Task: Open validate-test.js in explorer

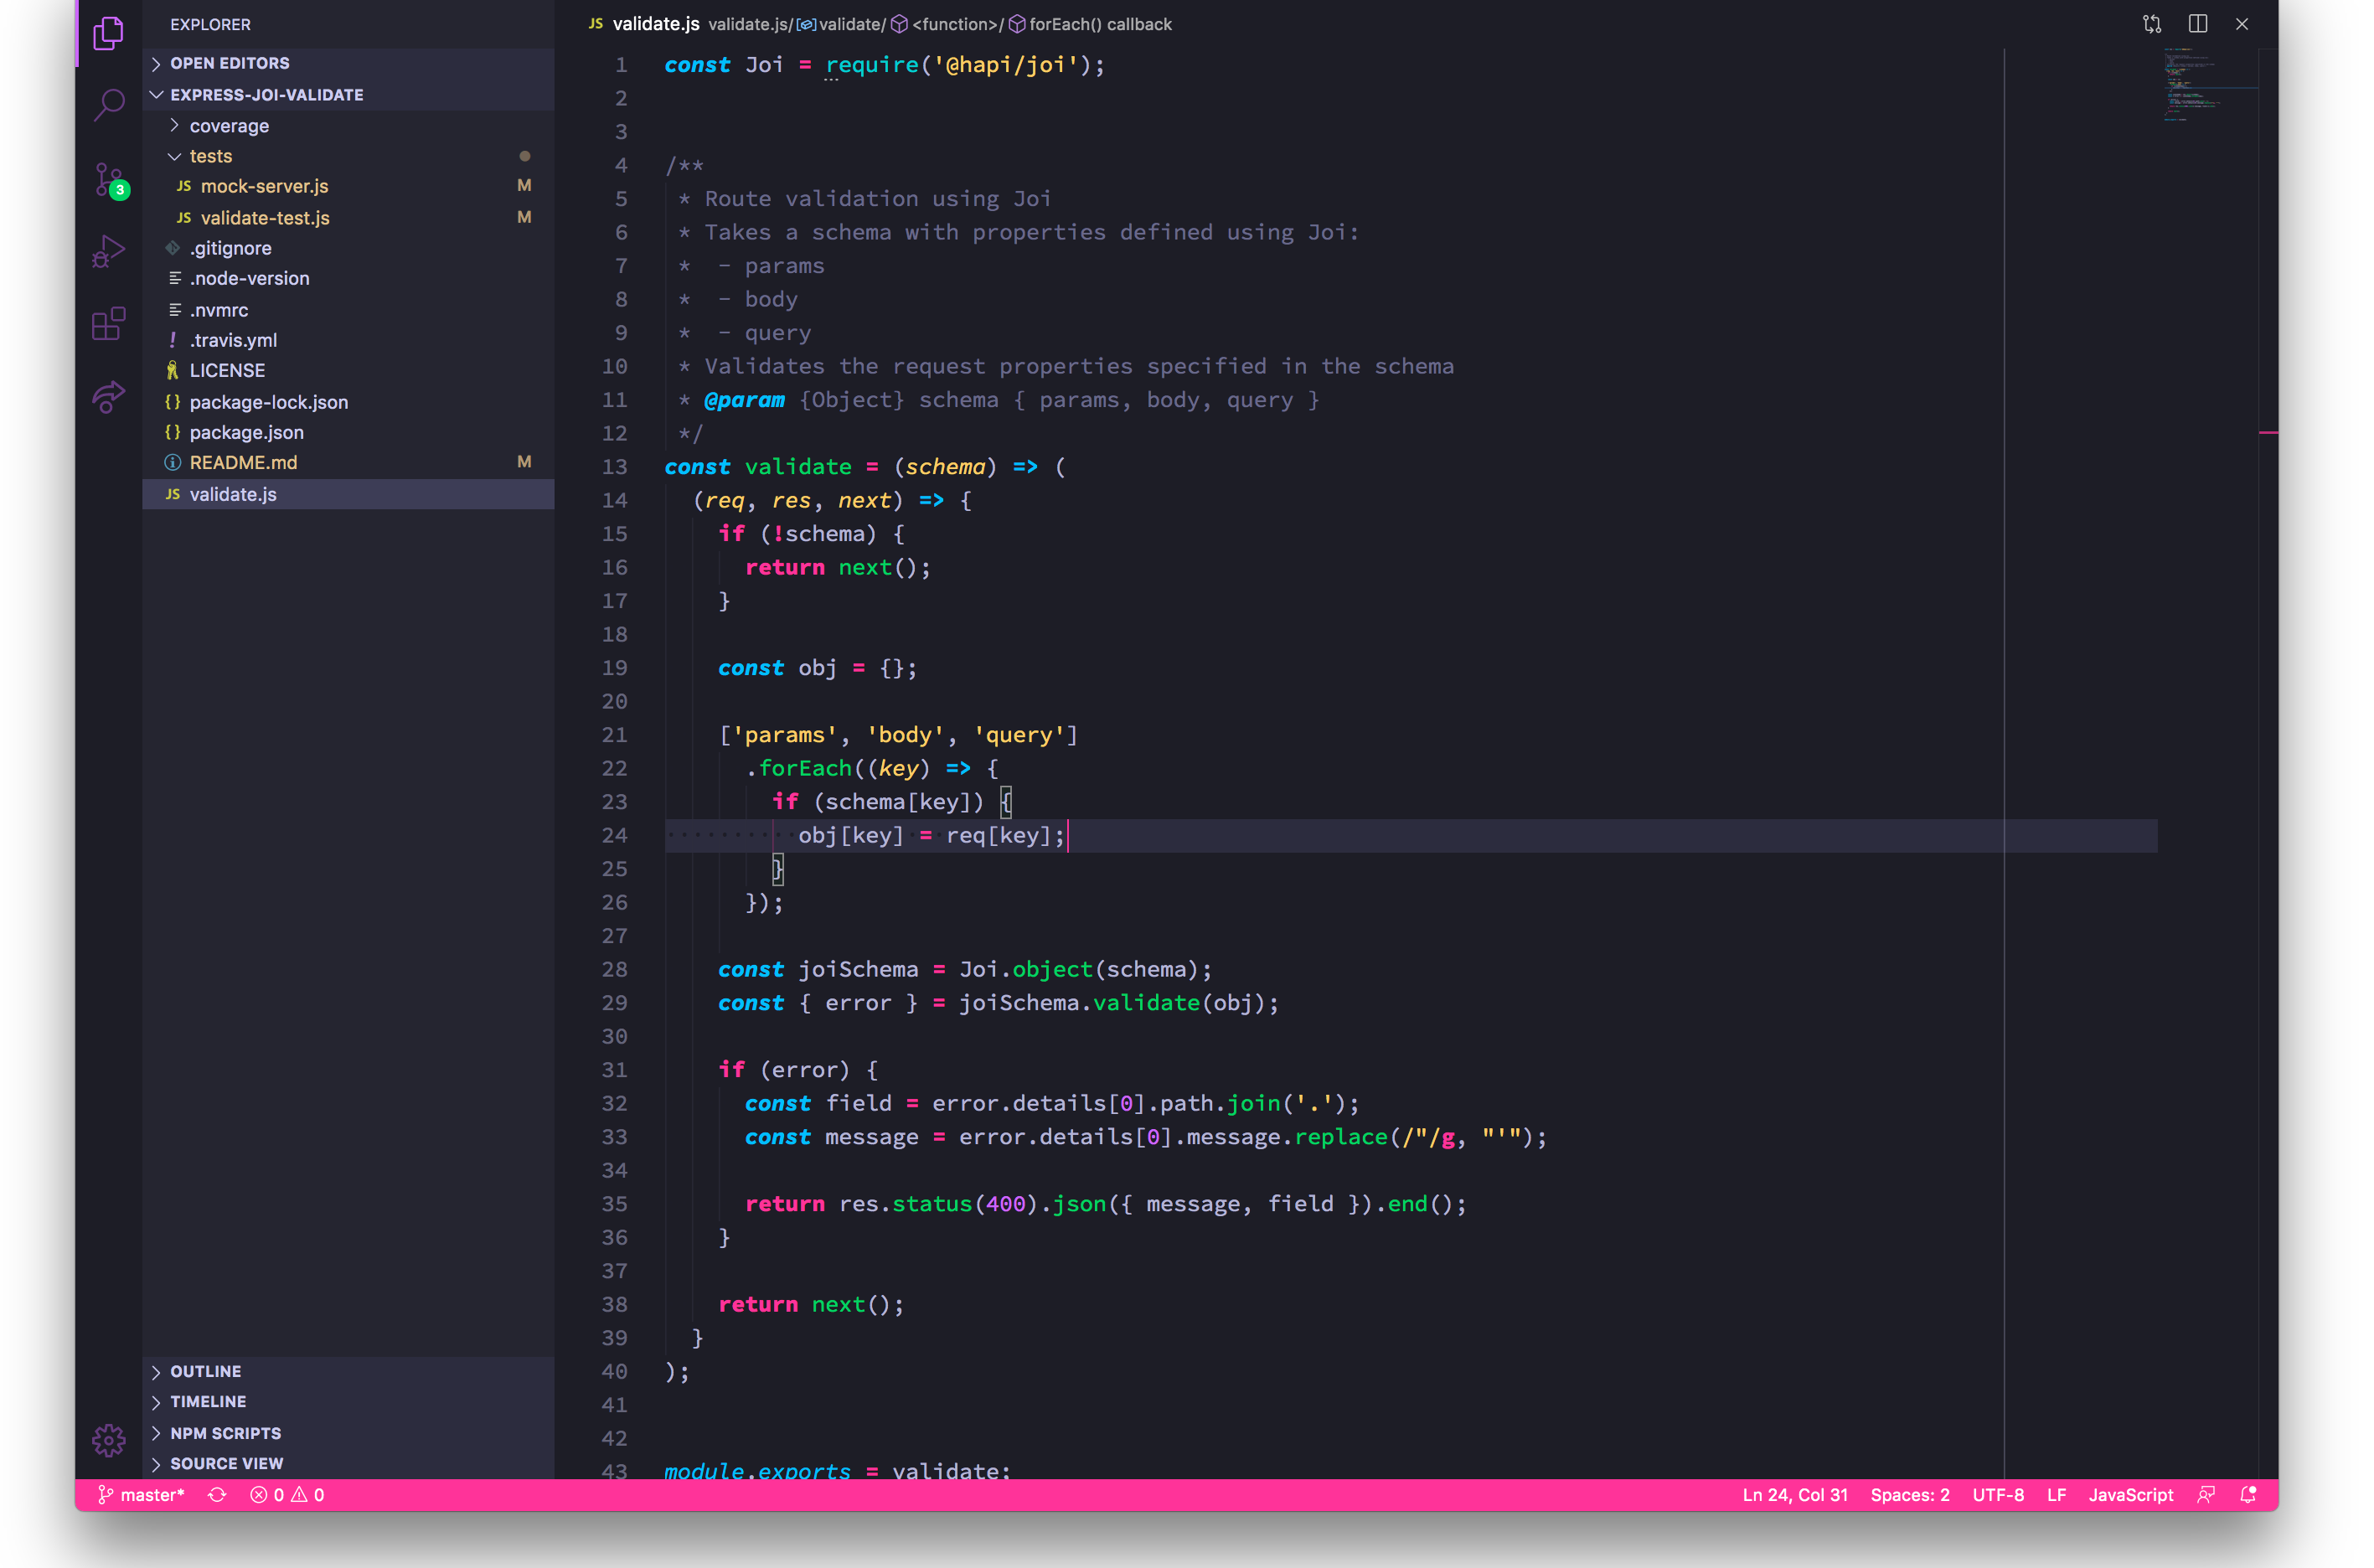Action: point(265,218)
